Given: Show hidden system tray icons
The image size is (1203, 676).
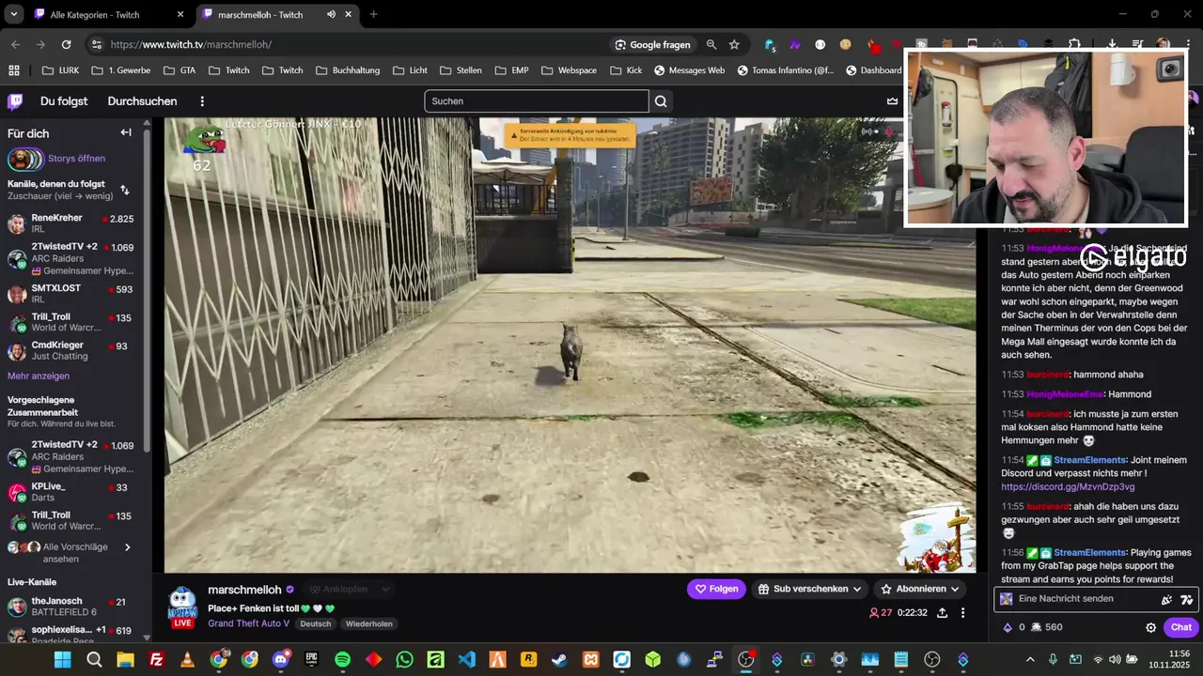Looking at the screenshot, I should pyautogui.click(x=1030, y=660).
